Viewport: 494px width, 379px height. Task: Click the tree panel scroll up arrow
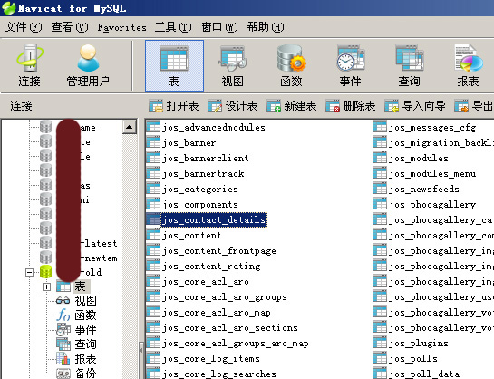[130, 127]
